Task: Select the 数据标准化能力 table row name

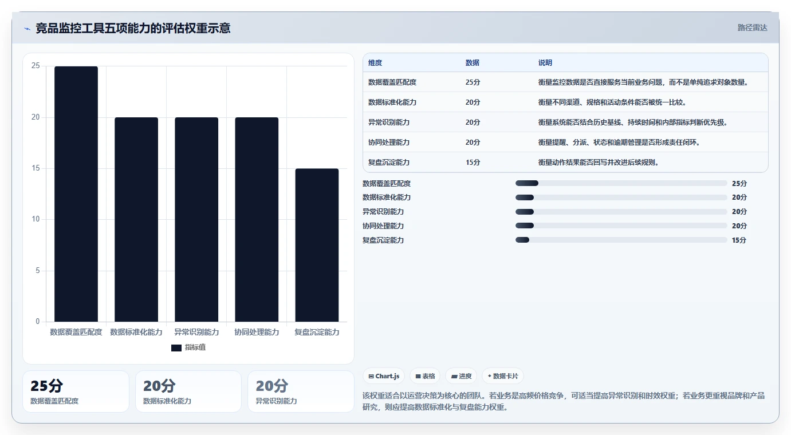Action: tap(392, 102)
